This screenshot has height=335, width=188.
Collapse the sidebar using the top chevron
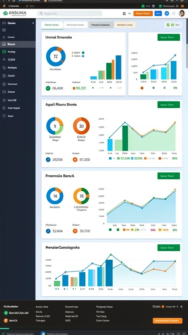33,23
